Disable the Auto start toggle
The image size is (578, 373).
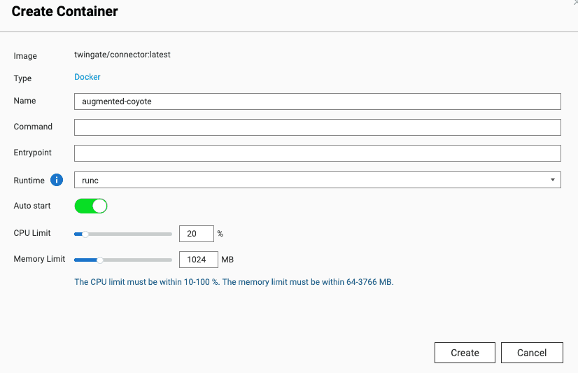tap(90, 206)
